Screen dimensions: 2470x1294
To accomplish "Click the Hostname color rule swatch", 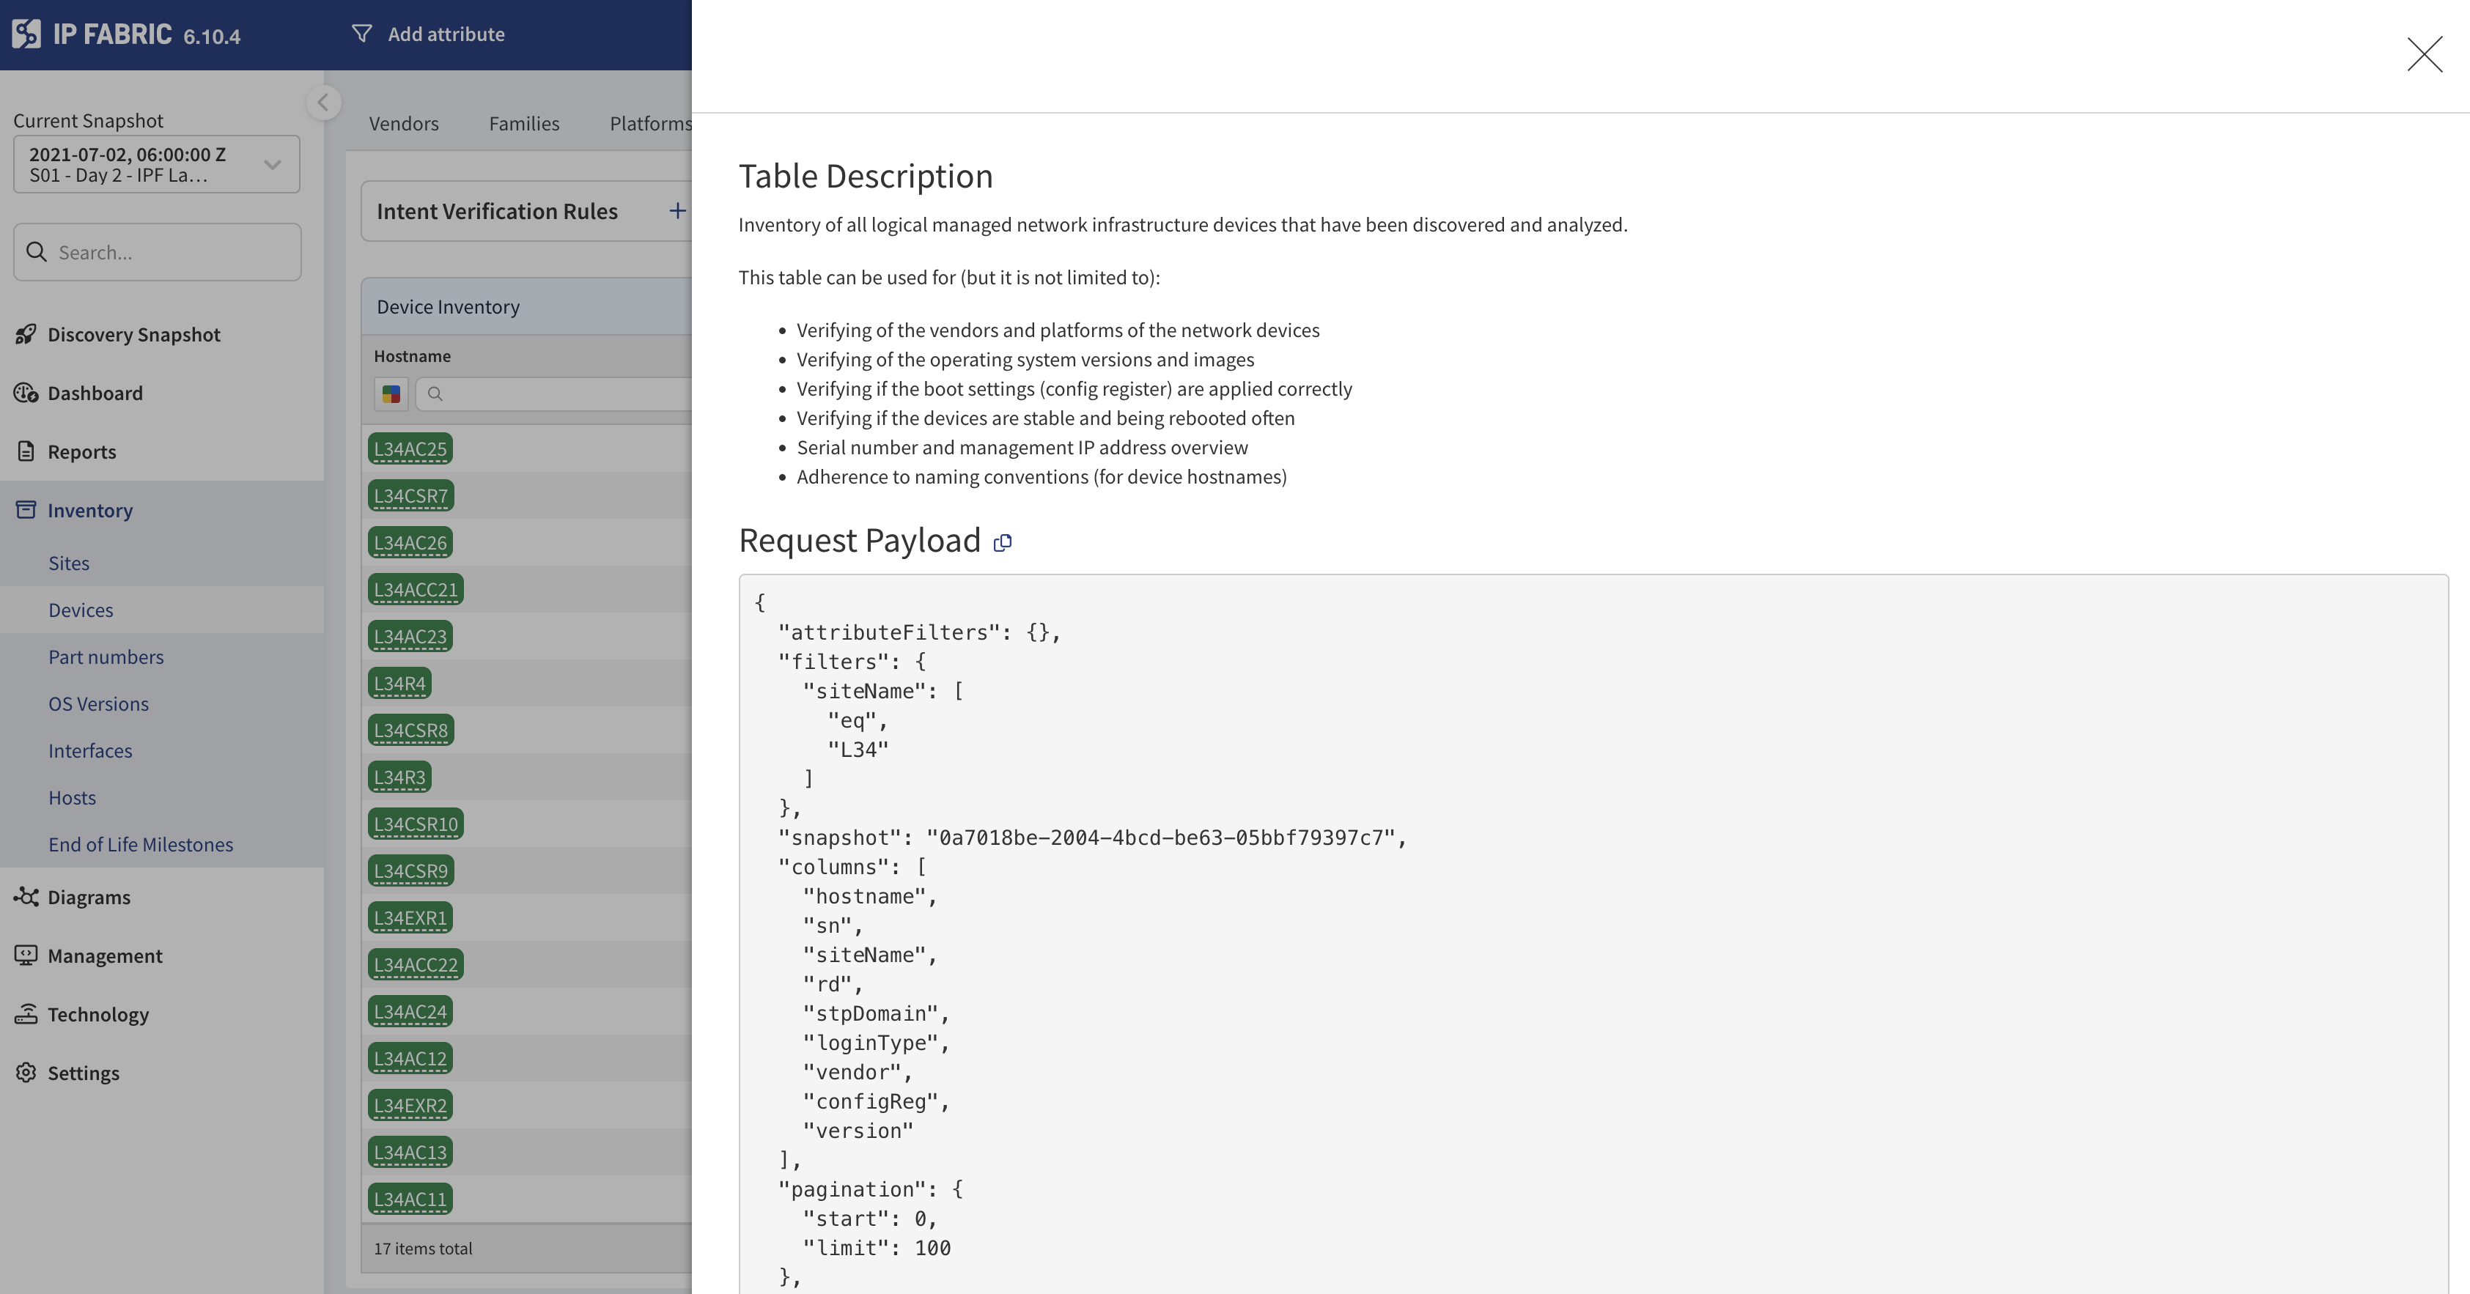I will tap(391, 394).
